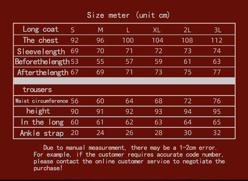Screen dimensions: 248x181
Task: Select 'In the long' row label
Action: click(42, 122)
